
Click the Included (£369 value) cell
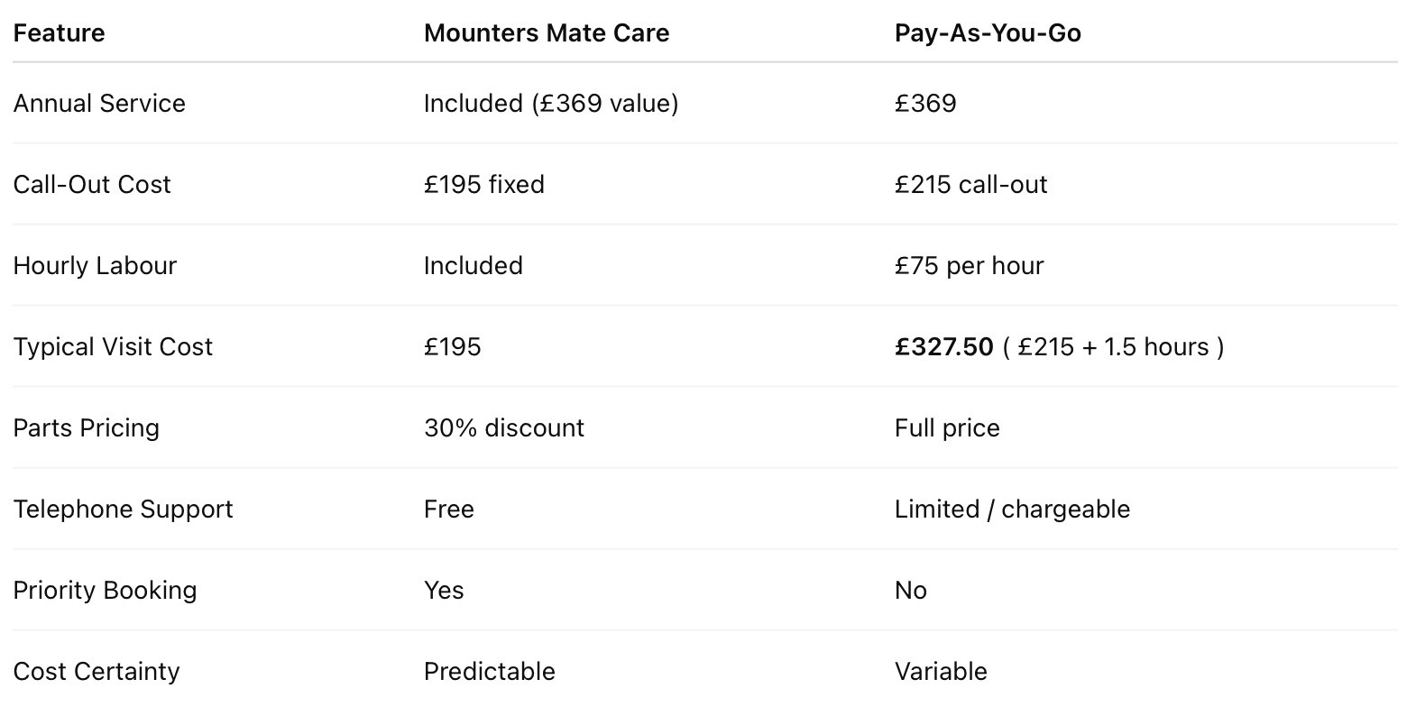(551, 104)
